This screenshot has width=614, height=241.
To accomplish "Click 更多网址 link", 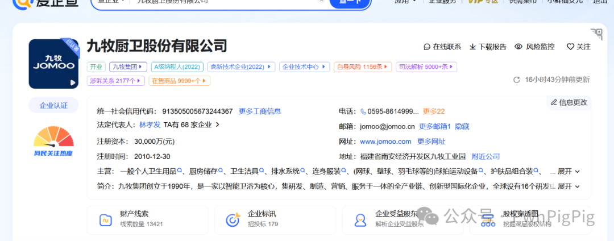I will pyautogui.click(x=431, y=142).
